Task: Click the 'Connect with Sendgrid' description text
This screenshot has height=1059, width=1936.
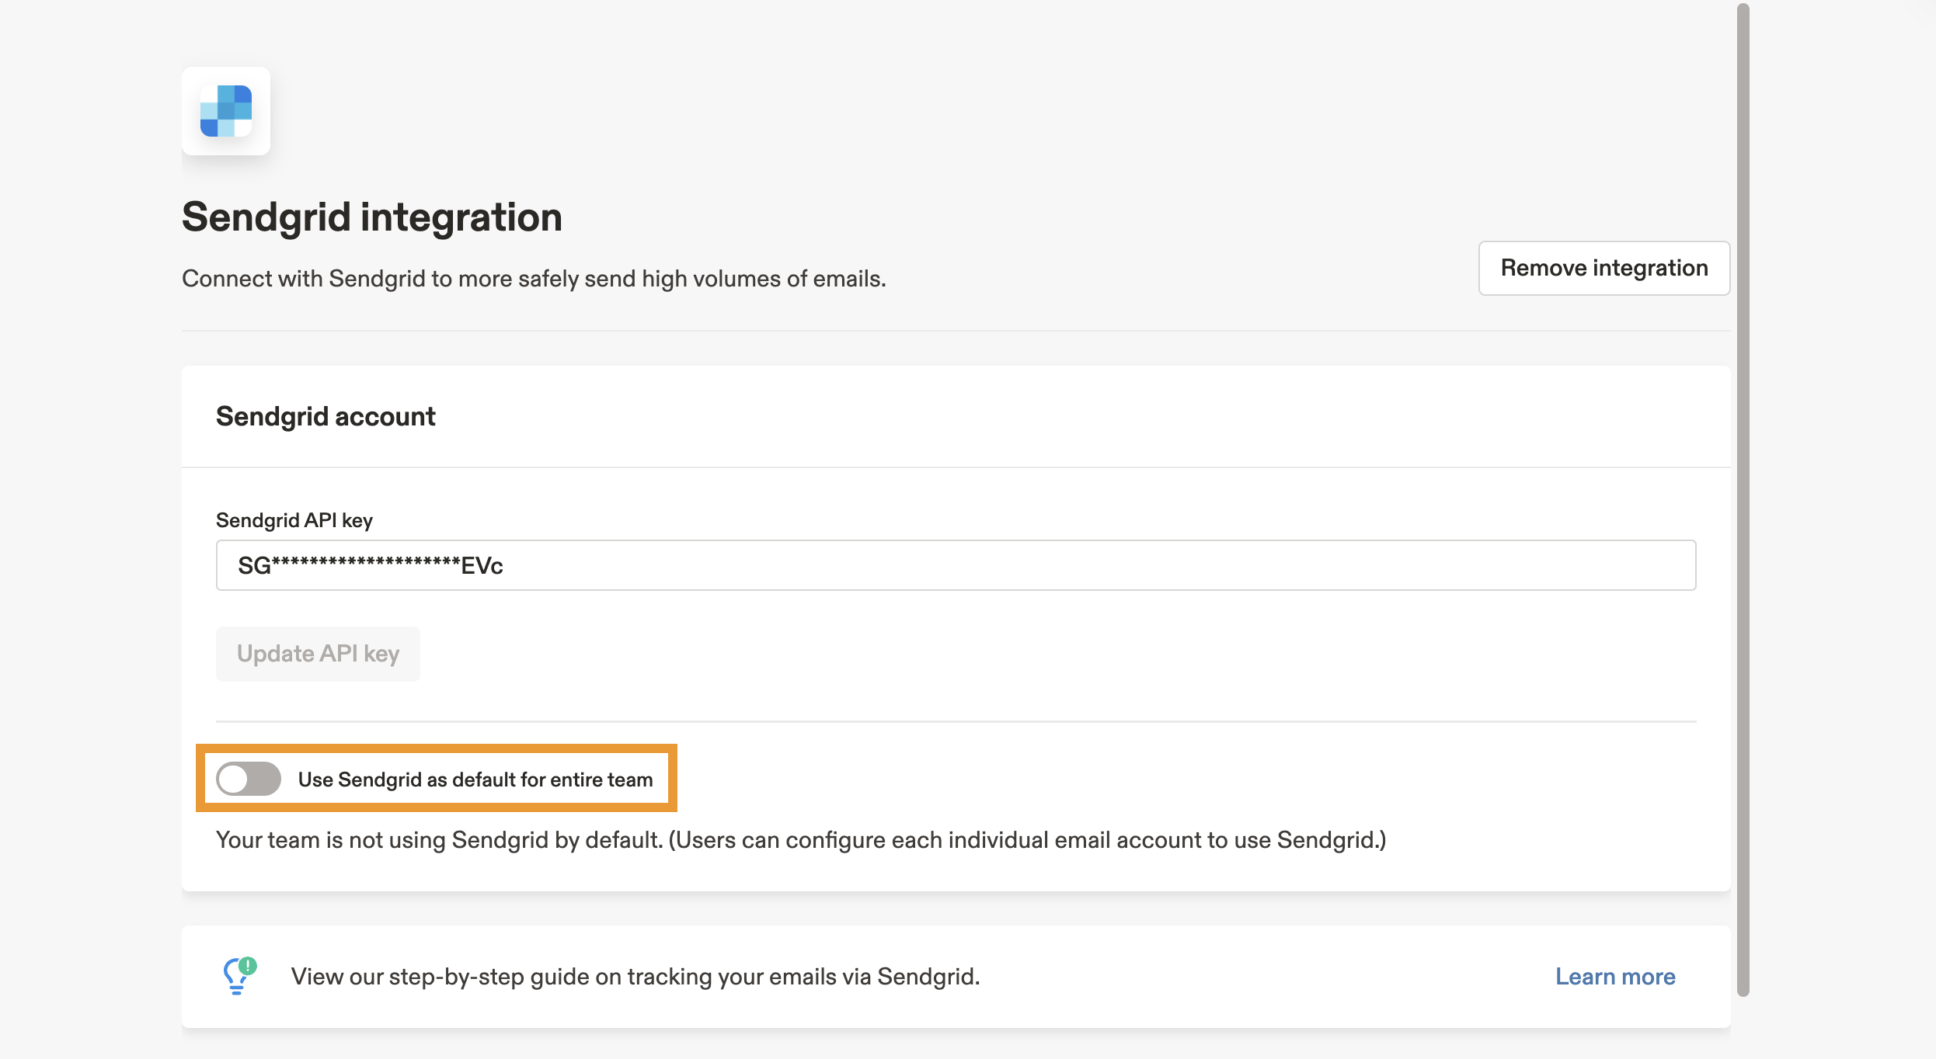Action: [x=534, y=279]
